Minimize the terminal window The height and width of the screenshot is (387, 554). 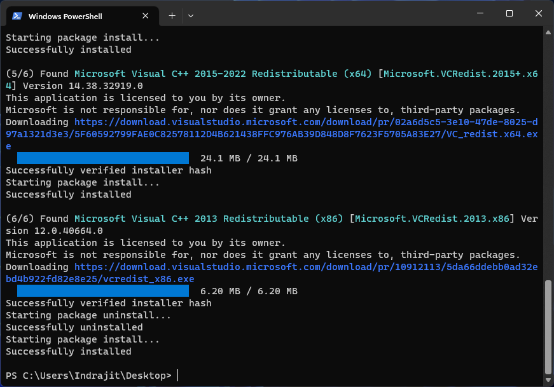pyautogui.click(x=480, y=13)
